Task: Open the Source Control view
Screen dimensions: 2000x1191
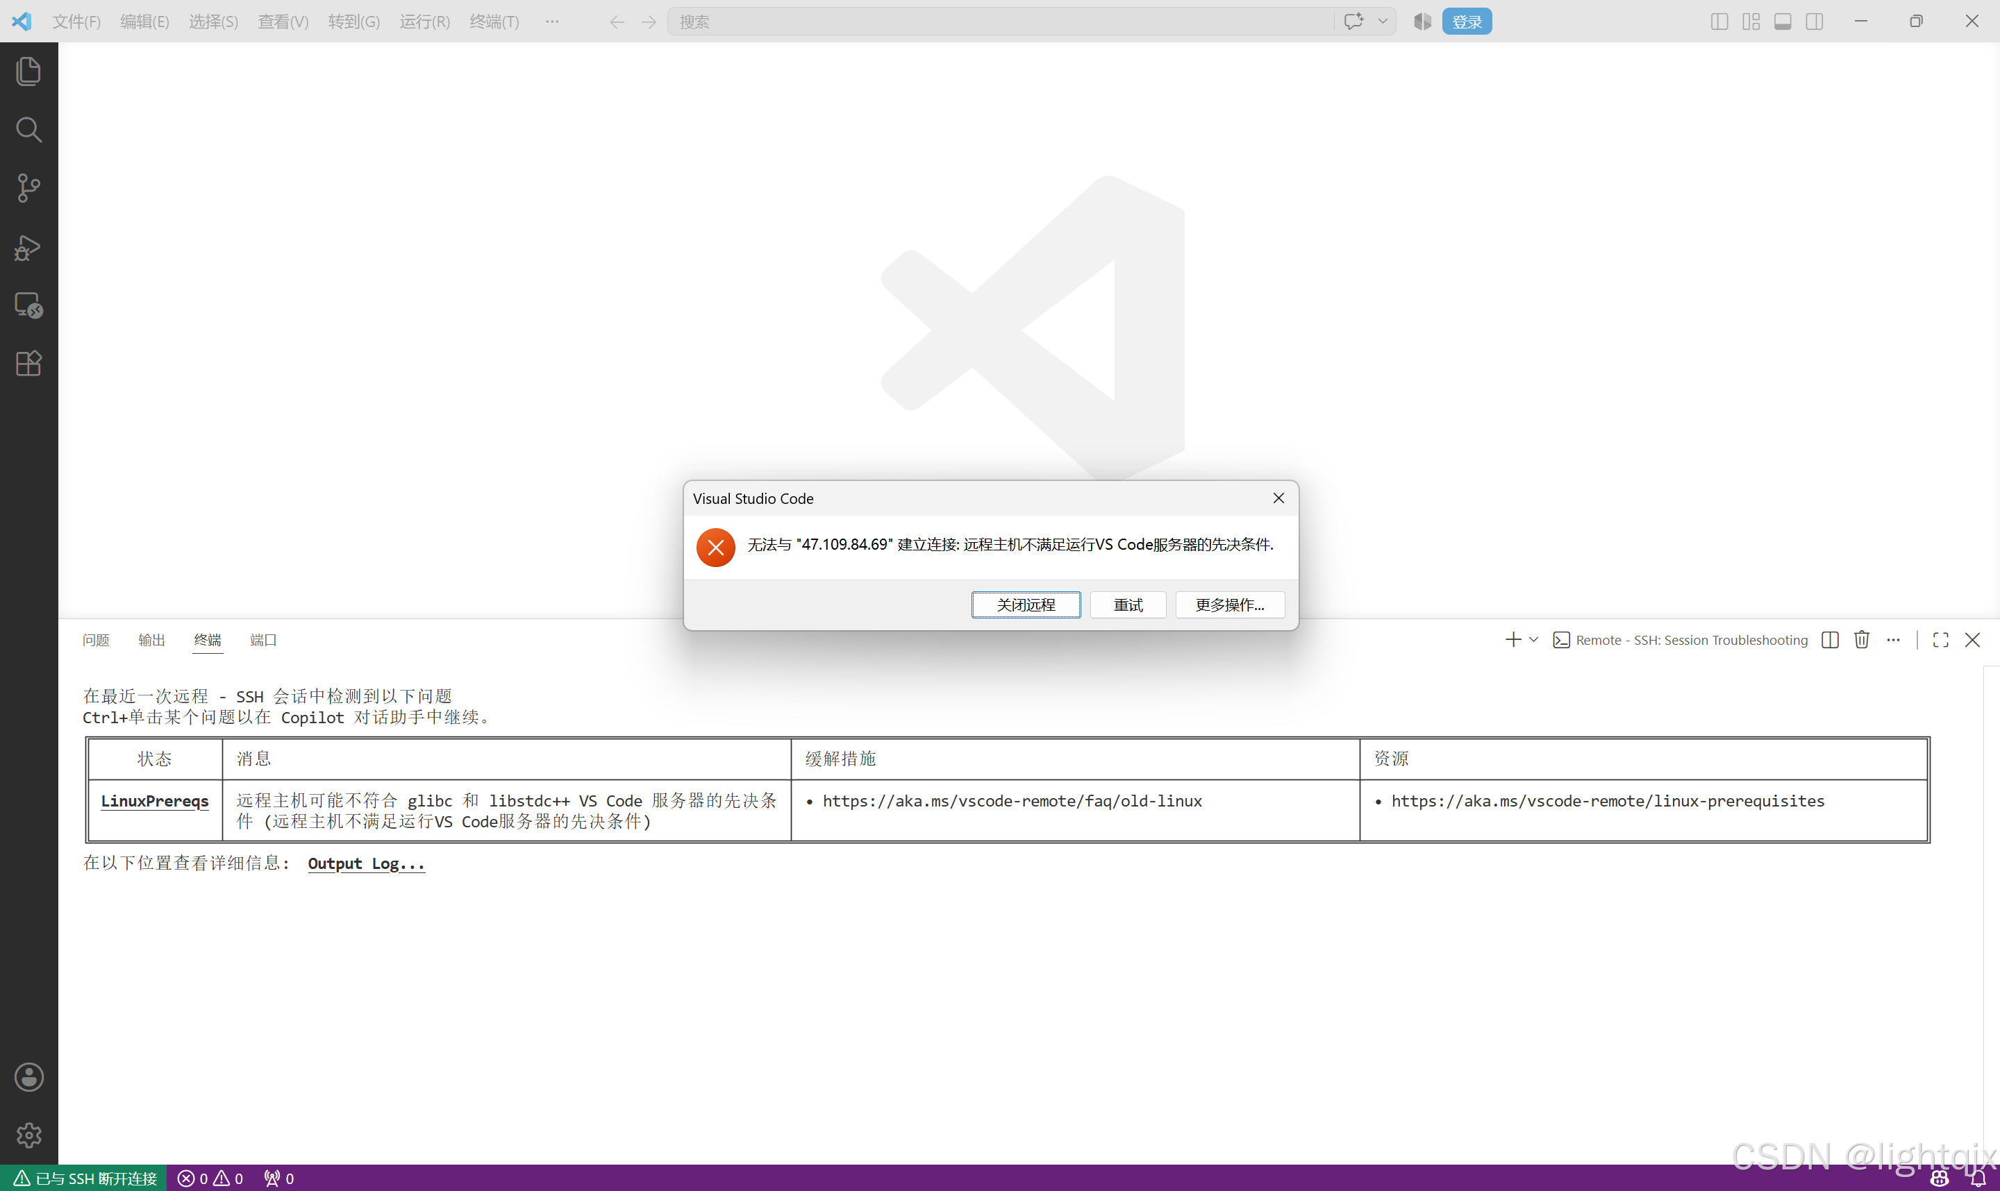Action: pyautogui.click(x=29, y=188)
